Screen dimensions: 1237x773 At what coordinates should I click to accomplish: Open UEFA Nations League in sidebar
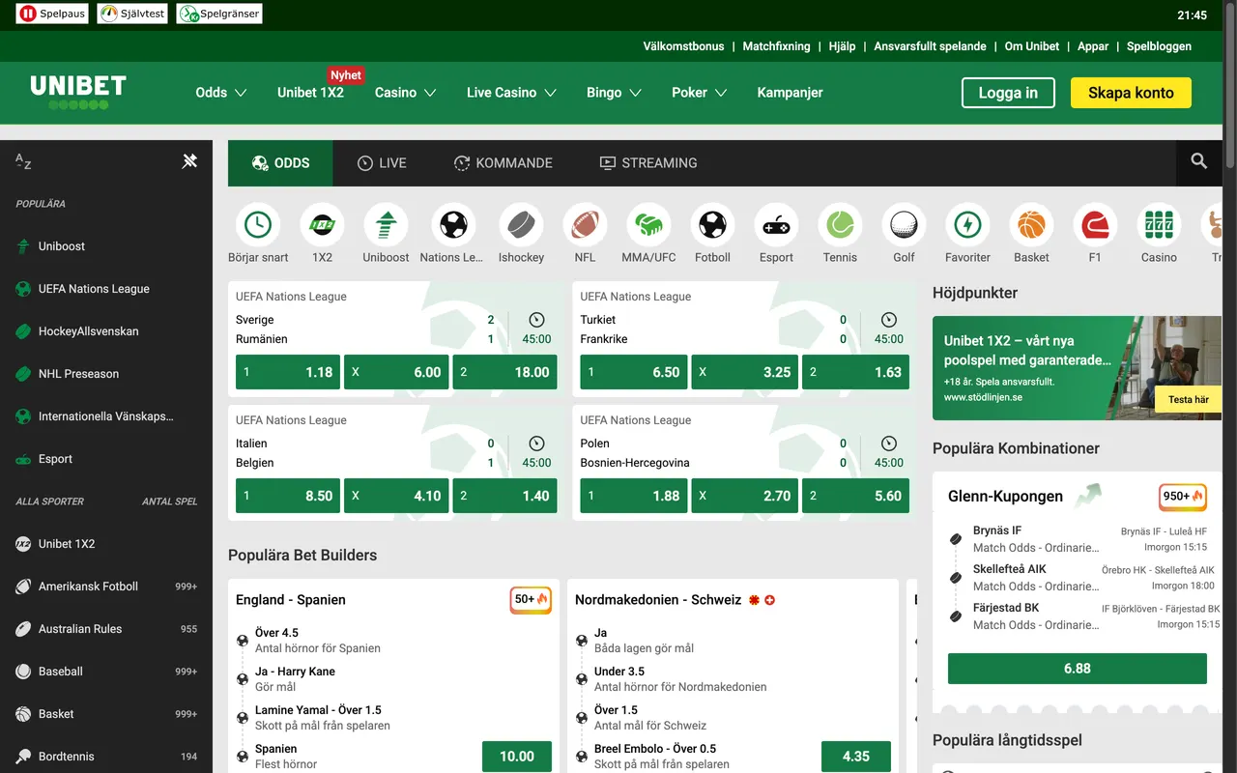coord(106,289)
